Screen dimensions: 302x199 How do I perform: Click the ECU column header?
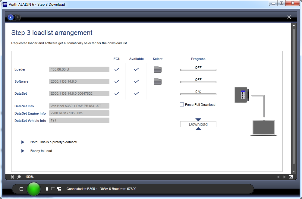pos(117,59)
